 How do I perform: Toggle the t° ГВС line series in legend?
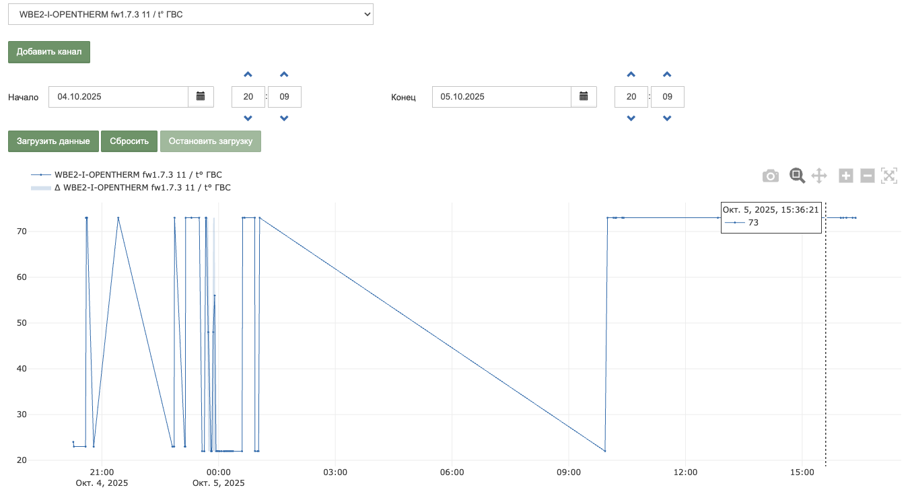point(138,175)
